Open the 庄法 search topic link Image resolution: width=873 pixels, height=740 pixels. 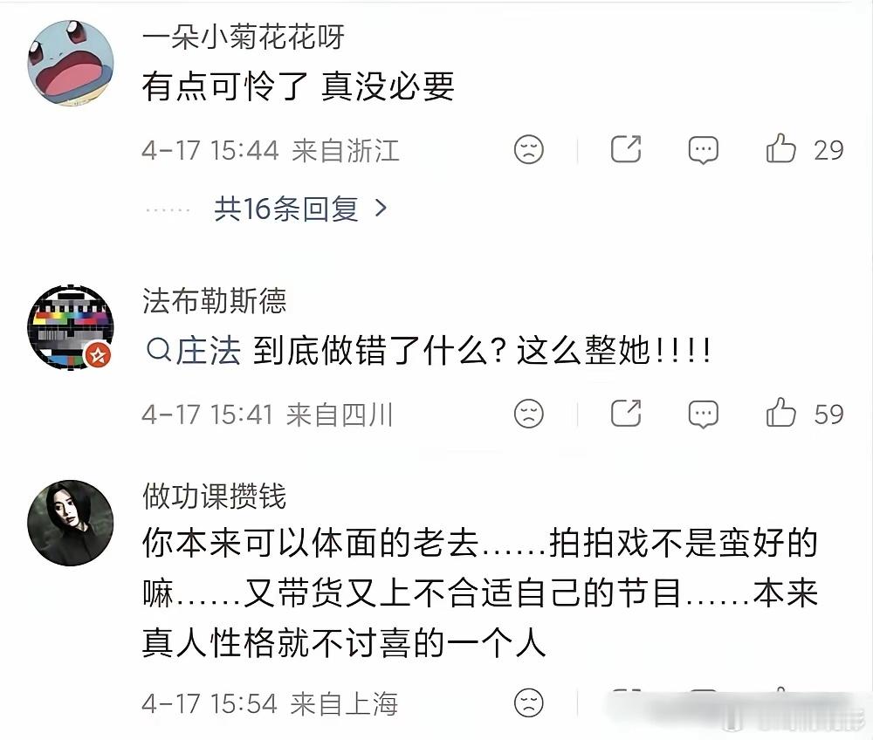coord(193,351)
